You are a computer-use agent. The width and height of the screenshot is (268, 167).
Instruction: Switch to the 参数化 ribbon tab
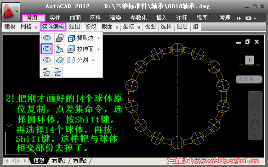pos(138,18)
